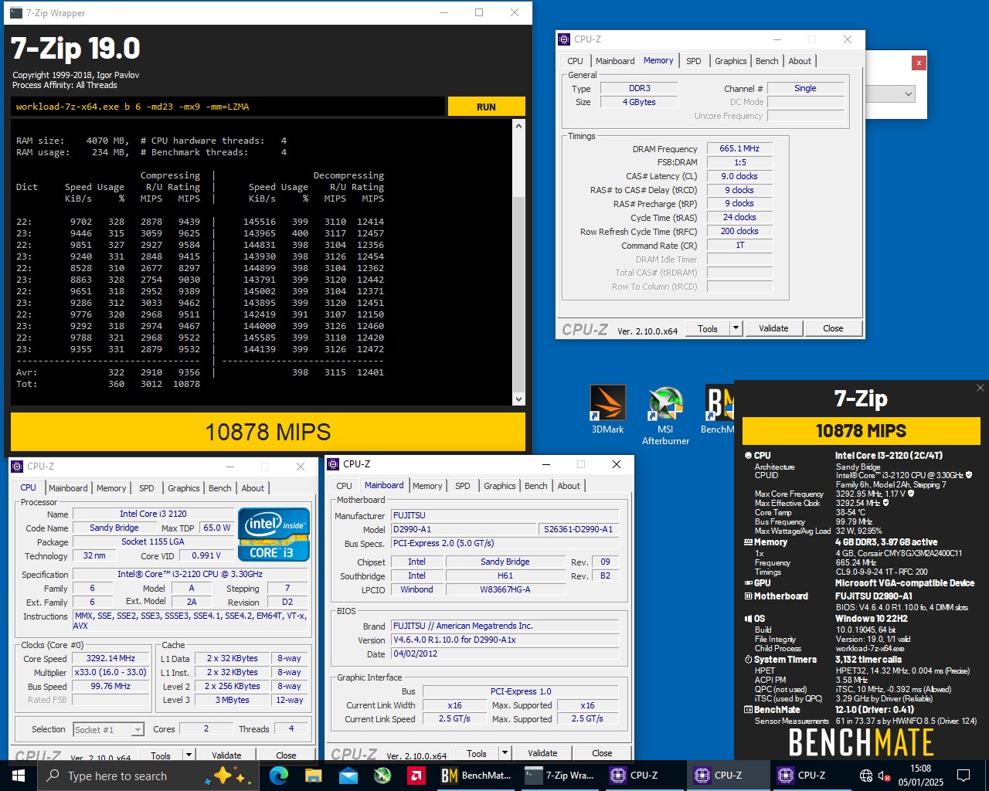Open About tab in CPU-Z Mainboard window
The image size is (989, 791).
(x=569, y=486)
